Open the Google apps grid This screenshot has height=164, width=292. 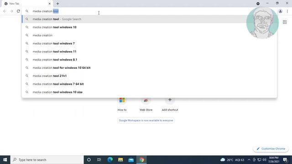(285, 22)
